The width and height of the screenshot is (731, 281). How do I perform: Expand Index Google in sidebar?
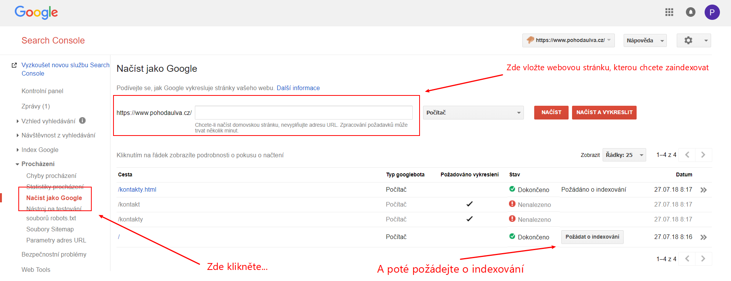(x=40, y=150)
